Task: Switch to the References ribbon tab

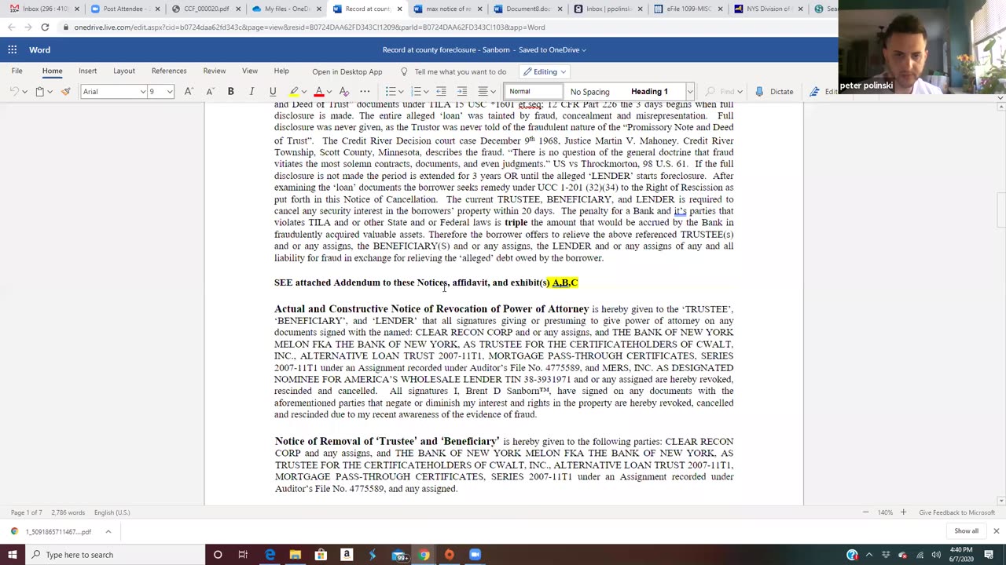Action: click(169, 71)
